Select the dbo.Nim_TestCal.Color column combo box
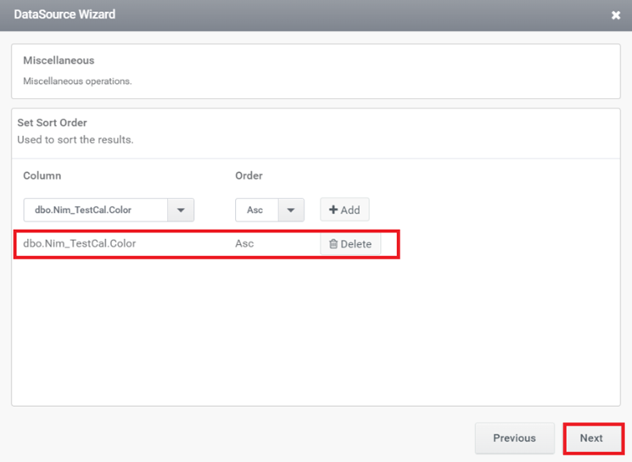 coord(109,210)
